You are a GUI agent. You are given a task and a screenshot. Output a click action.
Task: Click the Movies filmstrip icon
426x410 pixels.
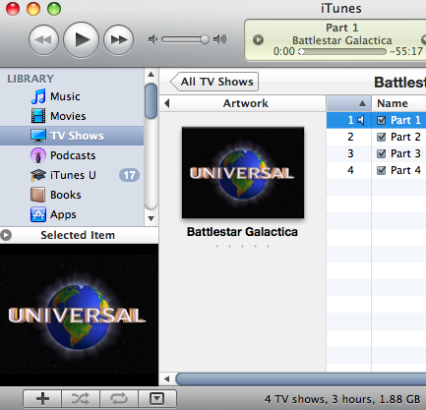38,116
